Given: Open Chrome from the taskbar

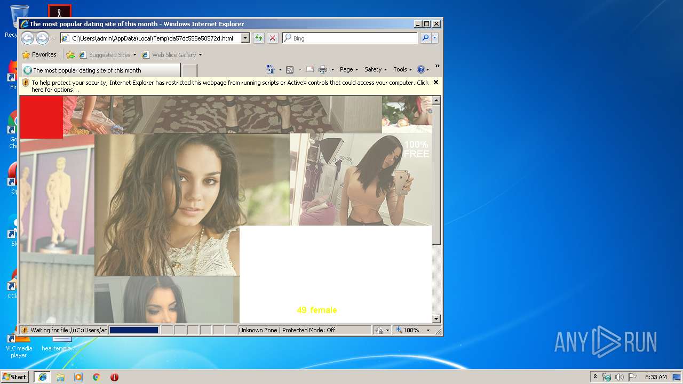Looking at the screenshot, I should pyautogui.click(x=97, y=377).
